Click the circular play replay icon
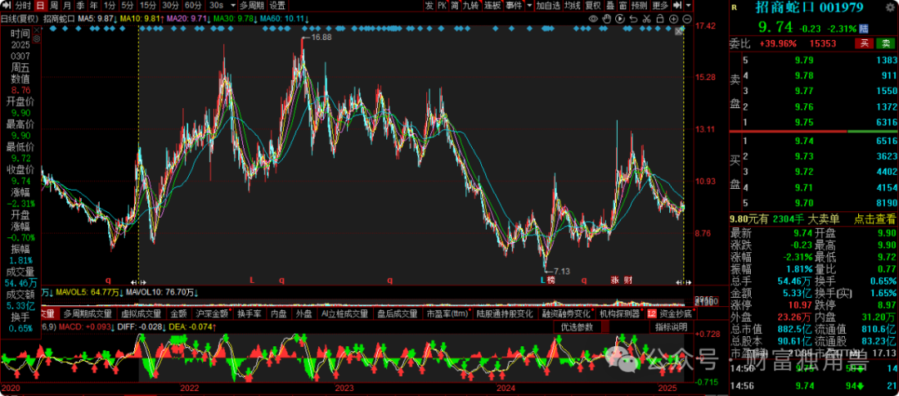The height and width of the screenshot is (396, 899). [x=620, y=18]
